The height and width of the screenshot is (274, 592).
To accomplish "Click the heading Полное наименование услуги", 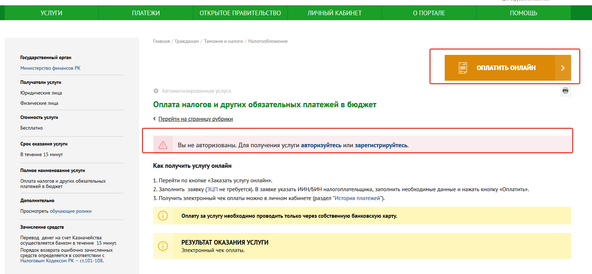I will 53,171.
